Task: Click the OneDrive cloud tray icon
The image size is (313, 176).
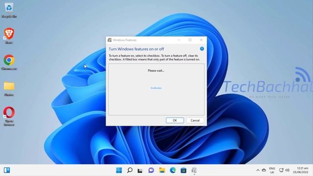Action: tap(264, 170)
